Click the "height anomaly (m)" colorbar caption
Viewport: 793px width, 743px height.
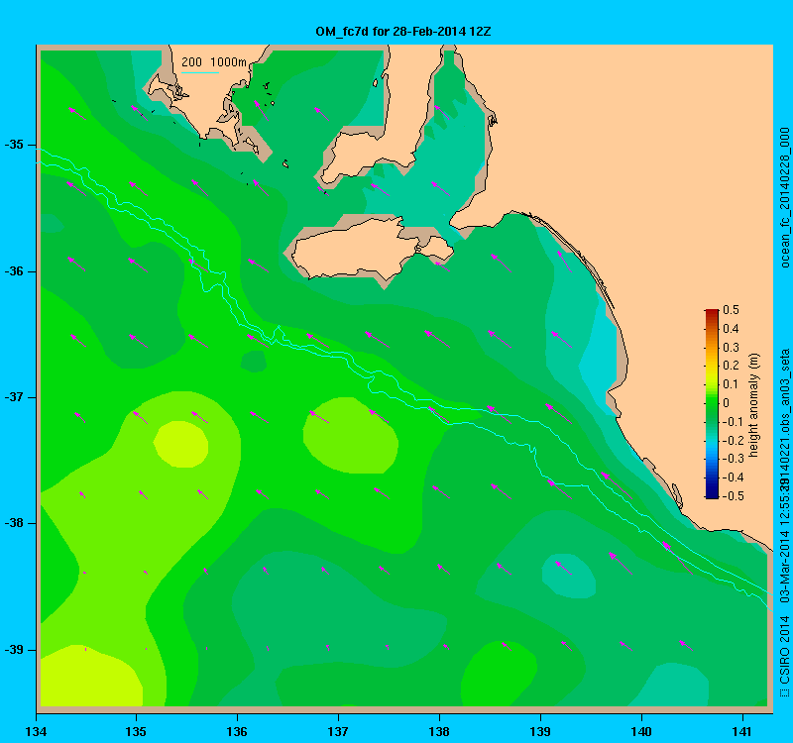[x=754, y=405]
